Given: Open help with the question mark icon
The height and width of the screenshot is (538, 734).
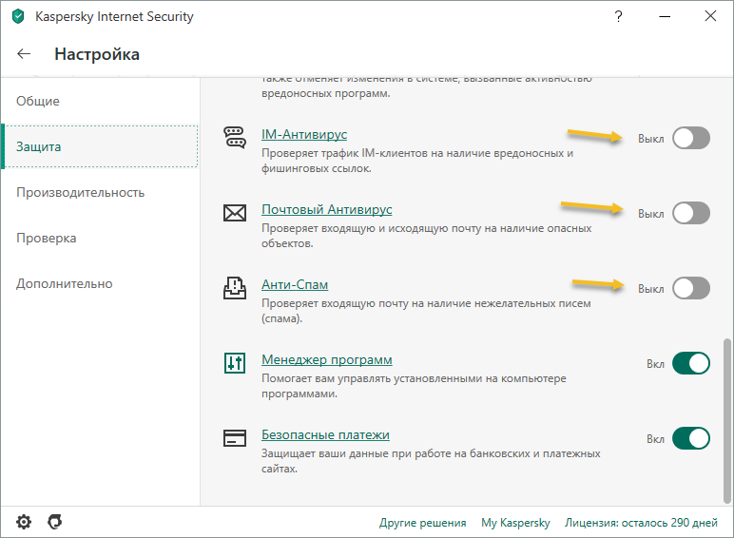Looking at the screenshot, I should point(619,16).
